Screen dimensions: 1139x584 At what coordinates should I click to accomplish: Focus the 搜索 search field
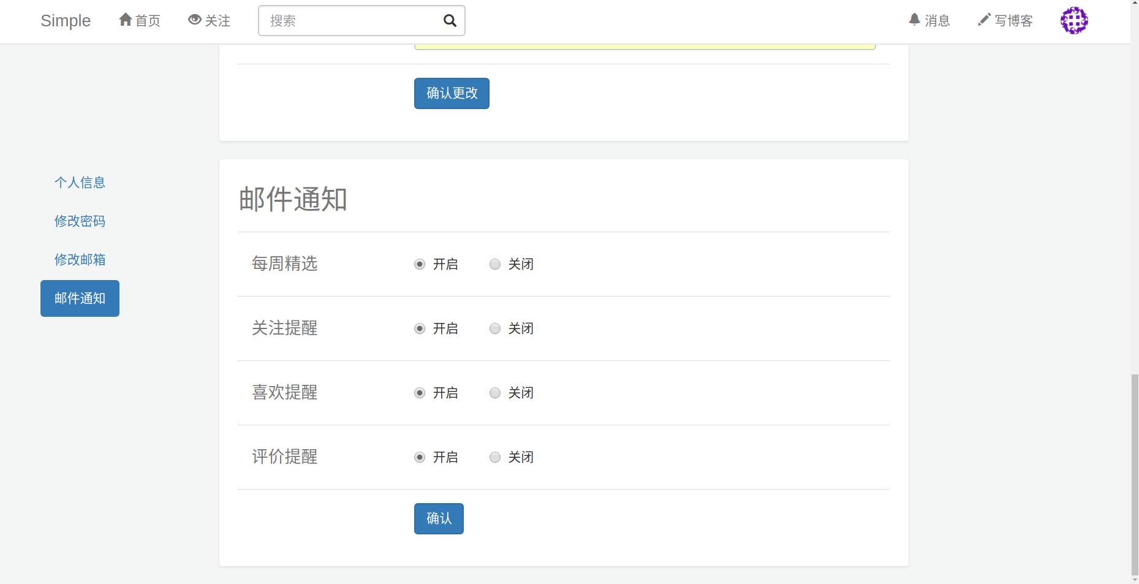361,21
